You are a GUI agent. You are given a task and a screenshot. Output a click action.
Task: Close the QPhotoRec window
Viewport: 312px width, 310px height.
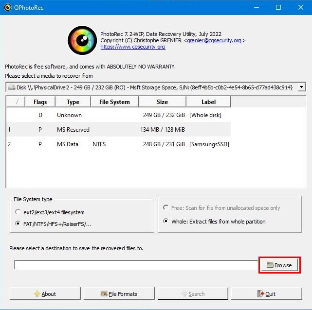301,8
